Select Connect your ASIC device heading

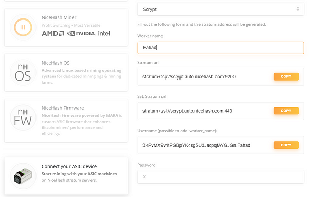pos(69,167)
